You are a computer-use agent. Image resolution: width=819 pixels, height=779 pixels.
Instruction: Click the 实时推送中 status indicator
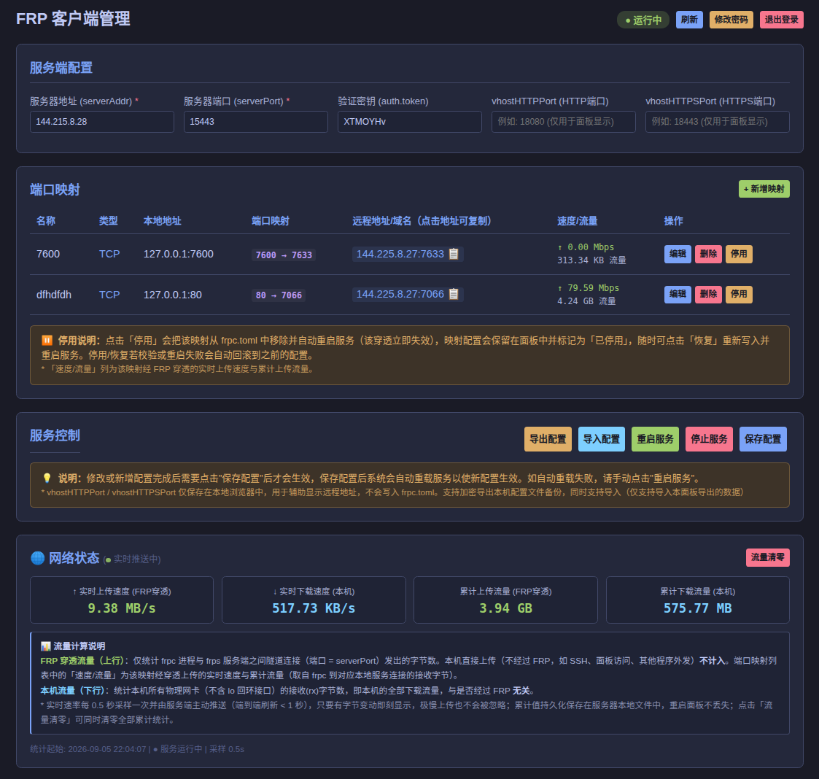pyautogui.click(x=132, y=559)
